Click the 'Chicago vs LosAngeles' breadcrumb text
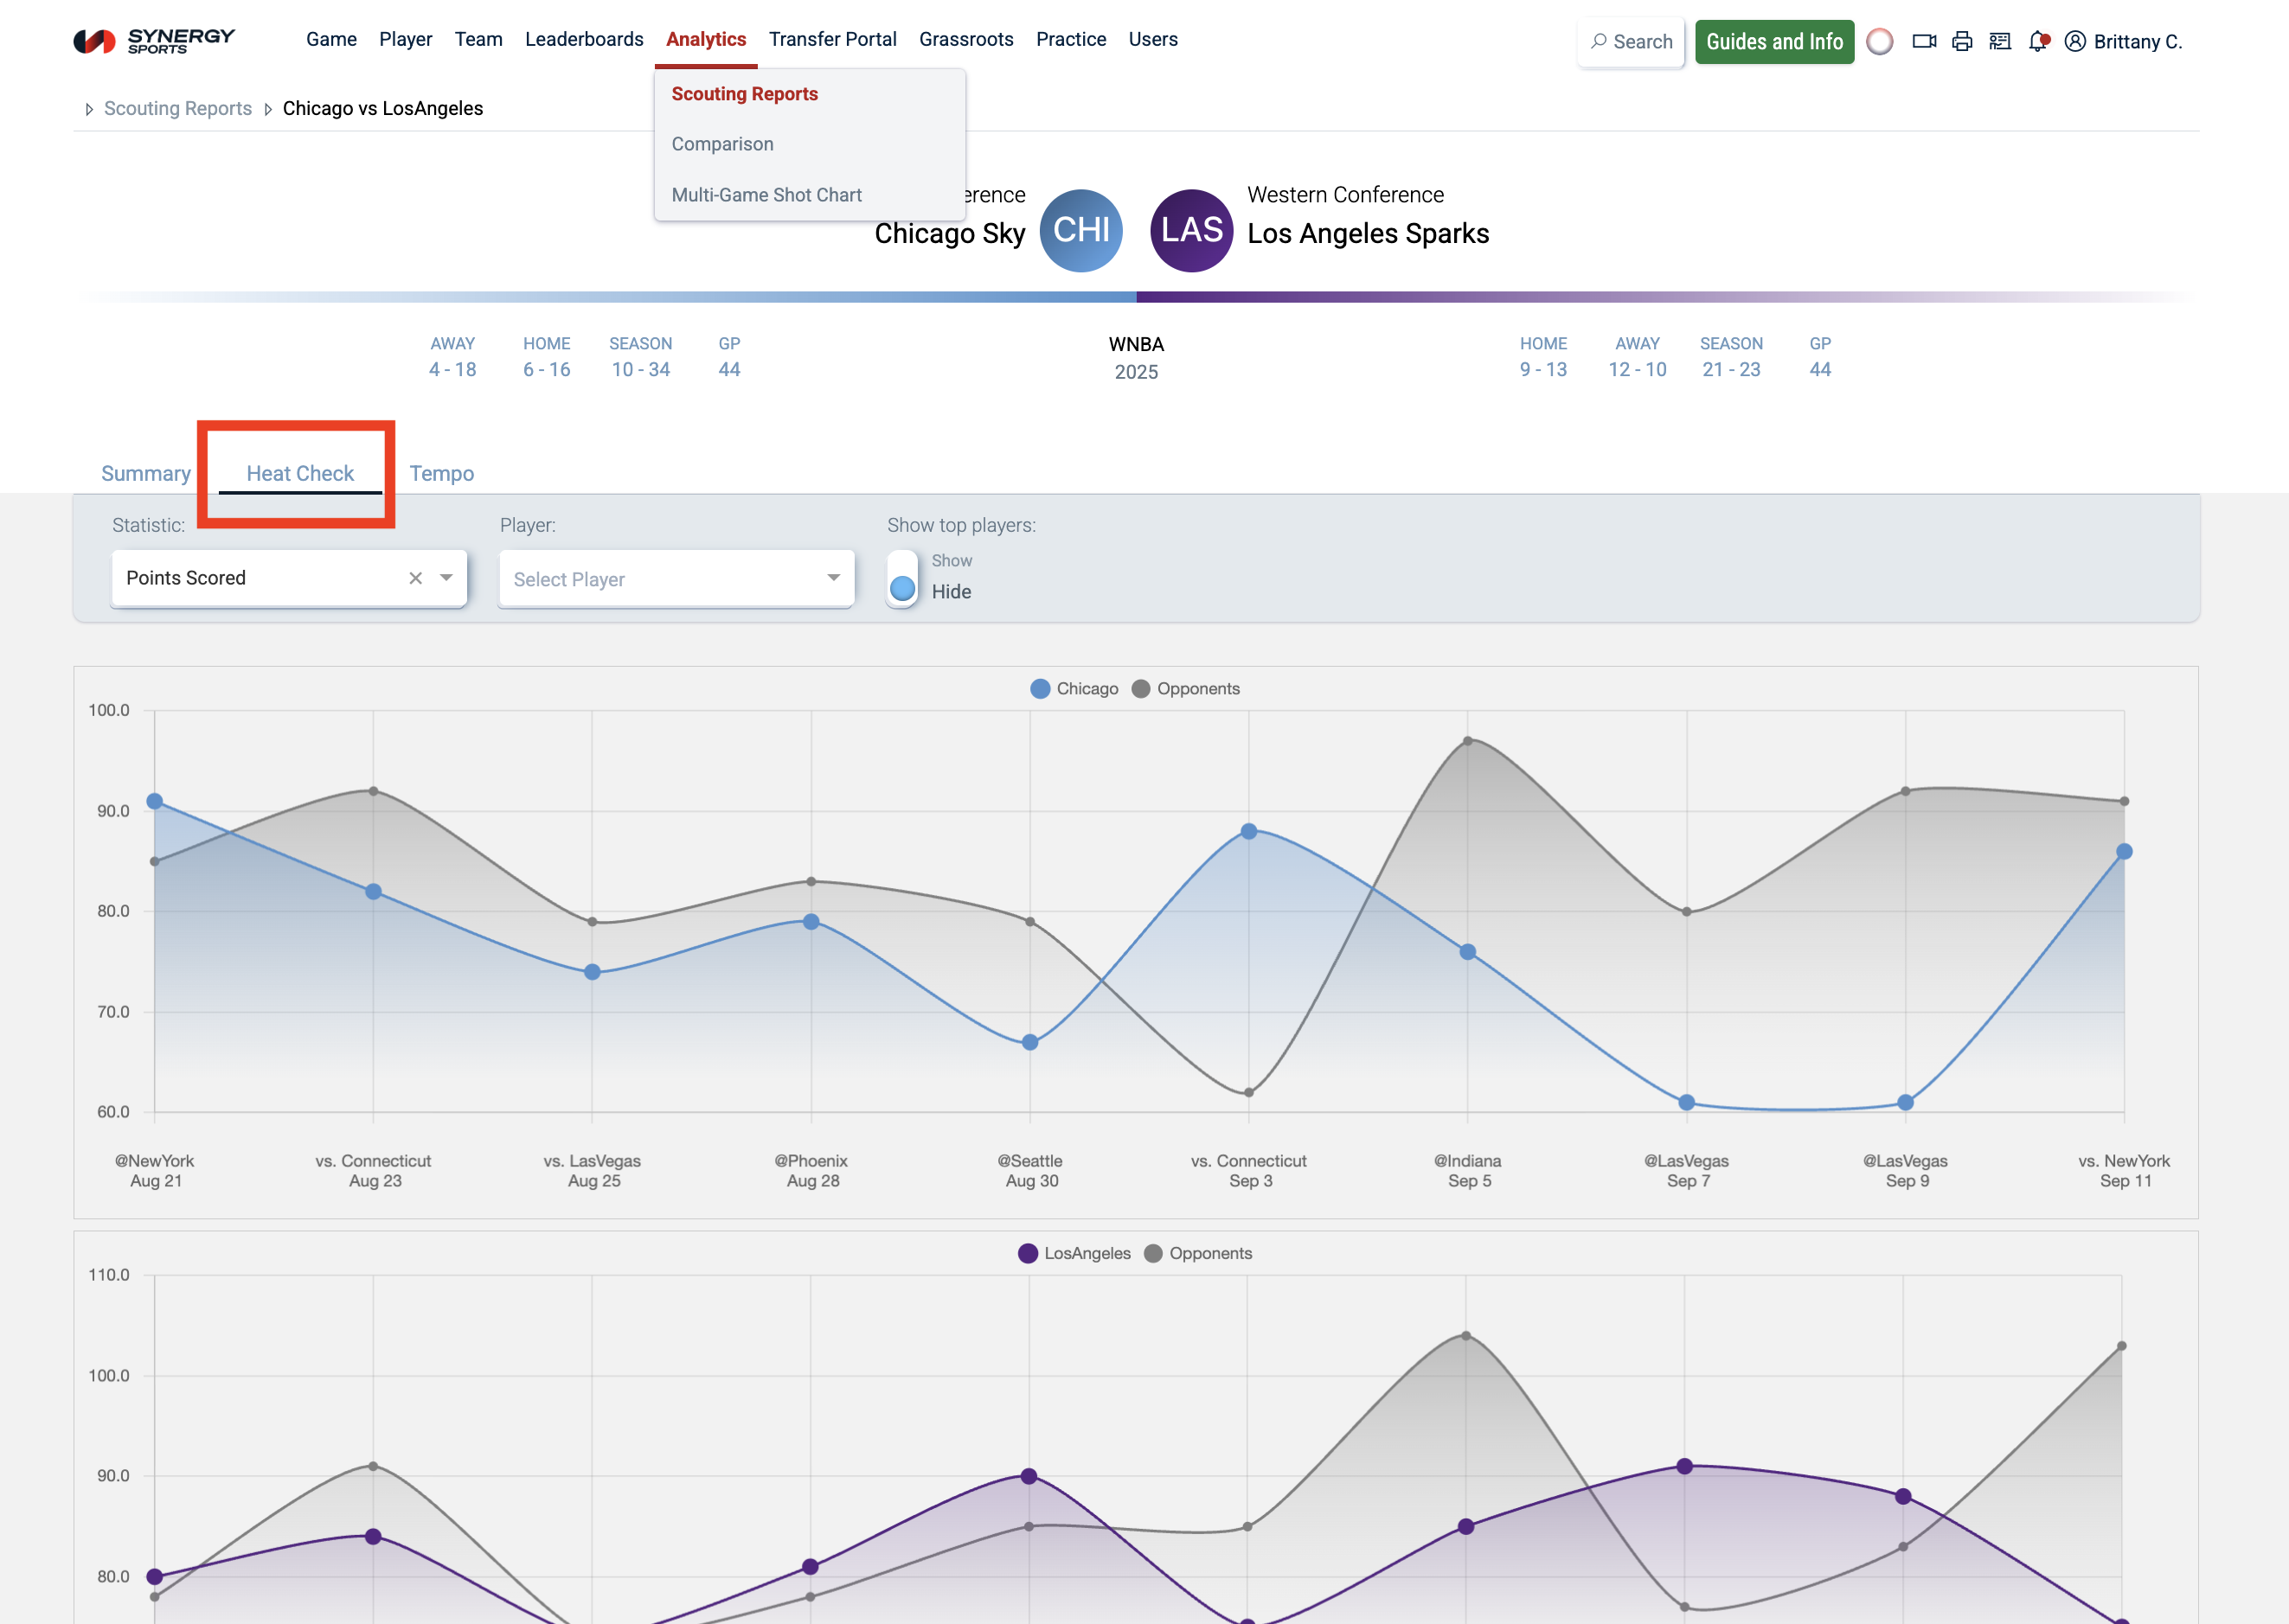The height and width of the screenshot is (1624, 2289). [383, 109]
